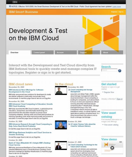The height and width of the screenshot is (157, 132).
Task: Click the October 27 video thumbnail
Action: [61, 146]
